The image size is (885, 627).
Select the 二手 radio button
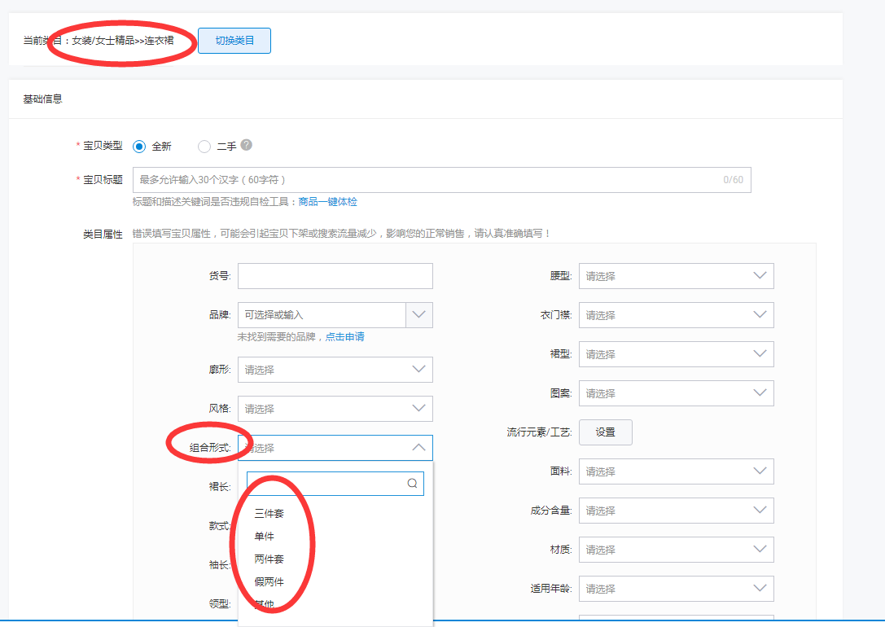click(204, 147)
